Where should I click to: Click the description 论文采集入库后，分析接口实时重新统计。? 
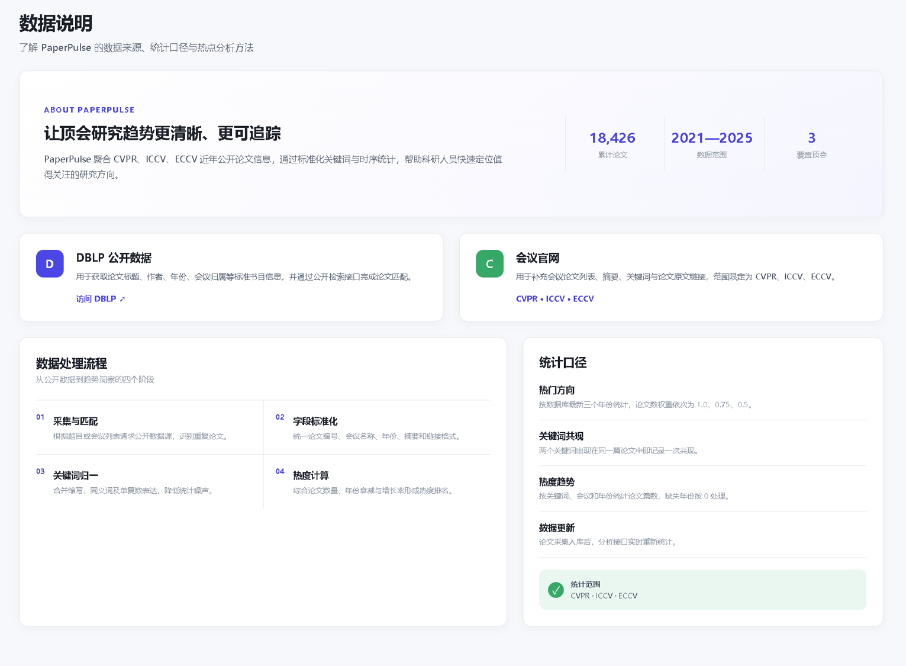pyautogui.click(x=608, y=542)
